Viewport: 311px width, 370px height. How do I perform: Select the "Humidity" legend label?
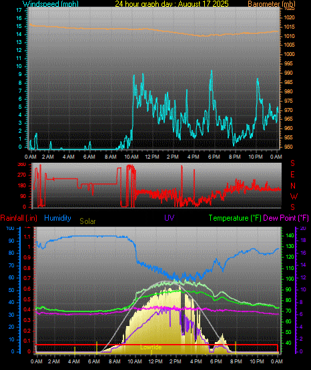57,218
